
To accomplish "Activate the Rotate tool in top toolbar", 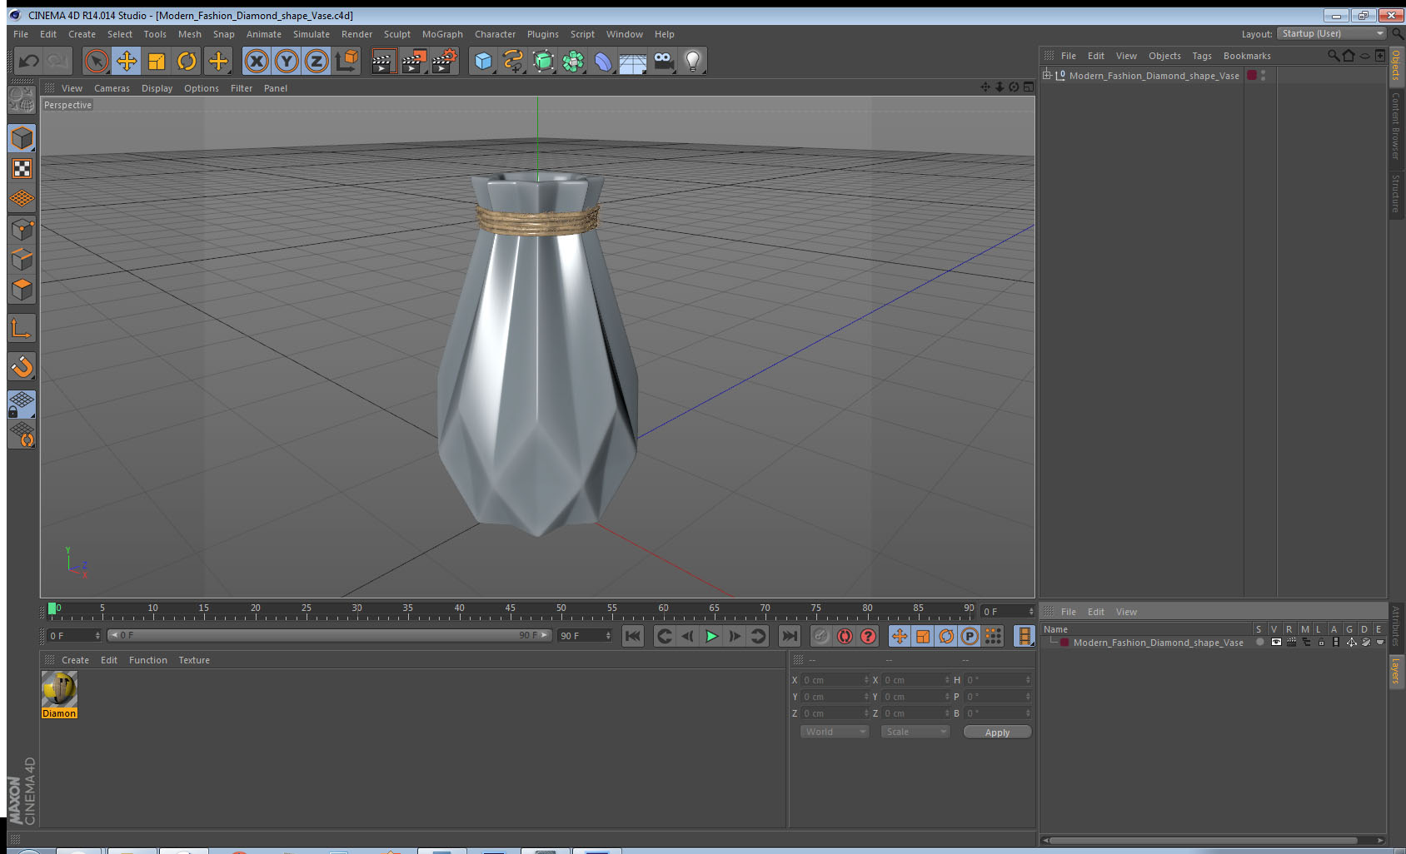I will pyautogui.click(x=187, y=61).
